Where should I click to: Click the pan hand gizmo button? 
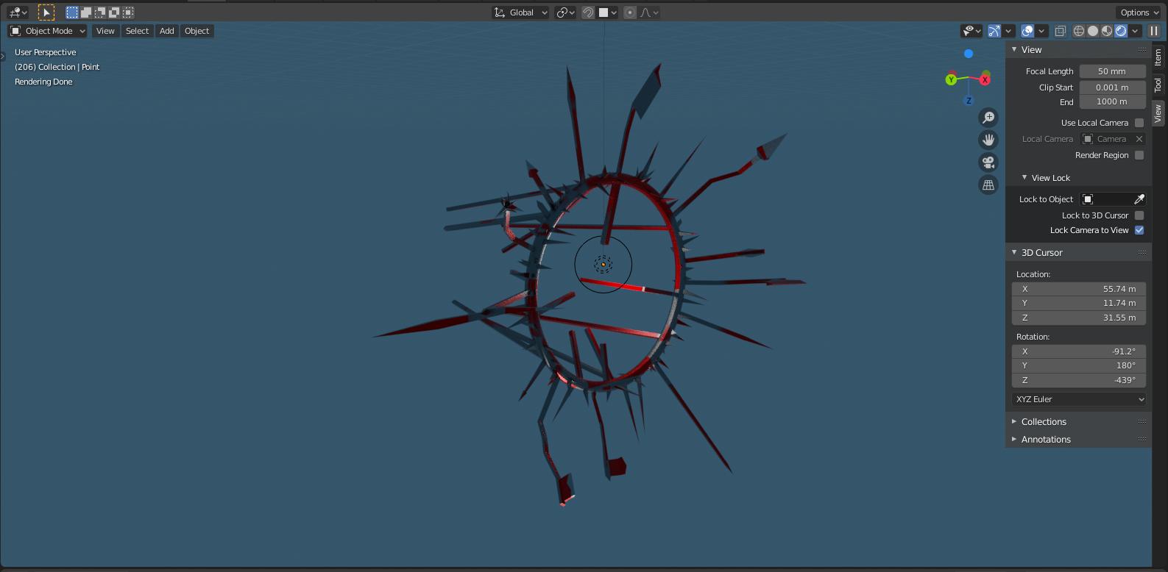click(988, 140)
